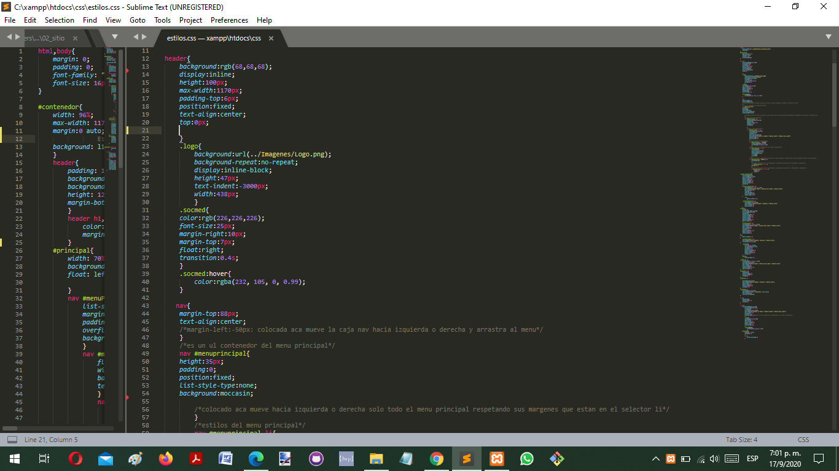Open GitHub Desktop cat icon on taskbar
Viewport: 839px width, 471px height.
[316, 459]
